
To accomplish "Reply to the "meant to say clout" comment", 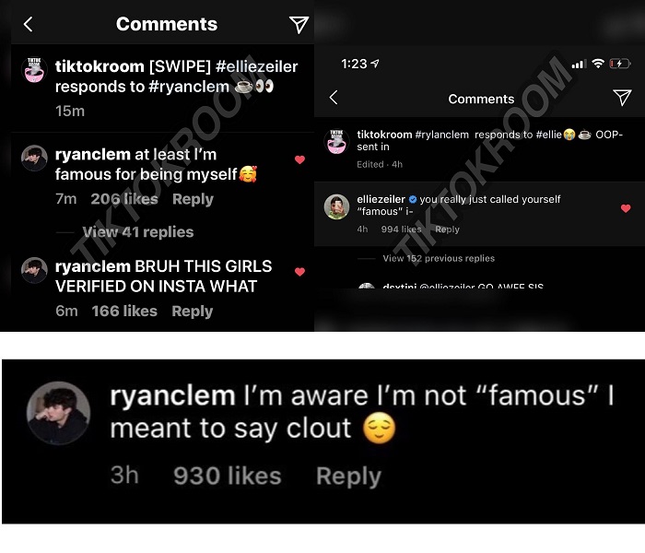I will (349, 477).
